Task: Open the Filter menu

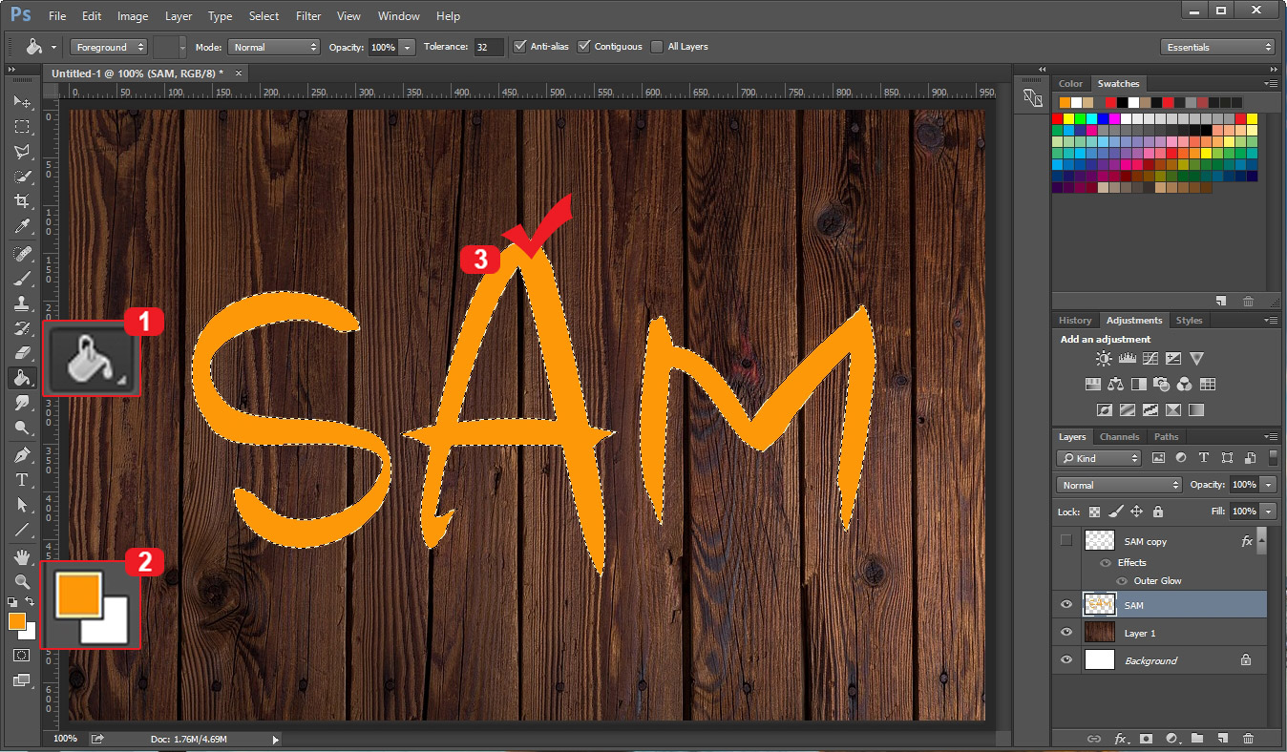Action: pos(308,16)
